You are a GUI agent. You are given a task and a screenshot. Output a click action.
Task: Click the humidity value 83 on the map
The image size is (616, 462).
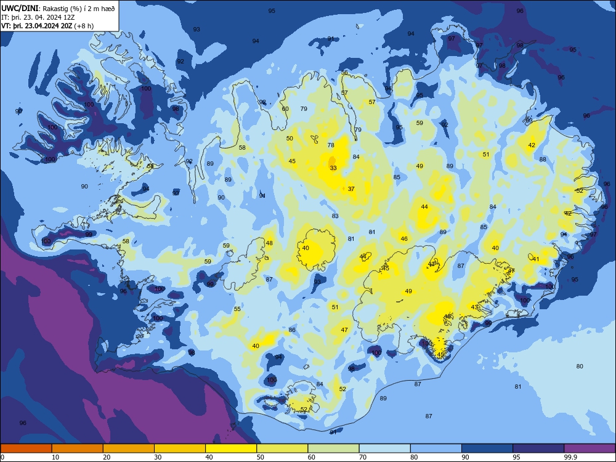click(x=335, y=216)
